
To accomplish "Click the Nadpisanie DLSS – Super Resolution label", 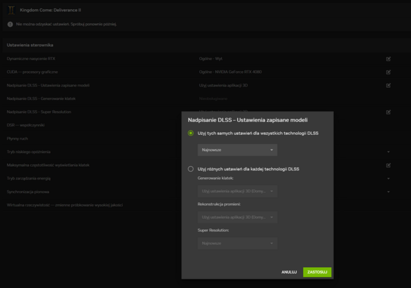I will pyautogui.click(x=39, y=112).
